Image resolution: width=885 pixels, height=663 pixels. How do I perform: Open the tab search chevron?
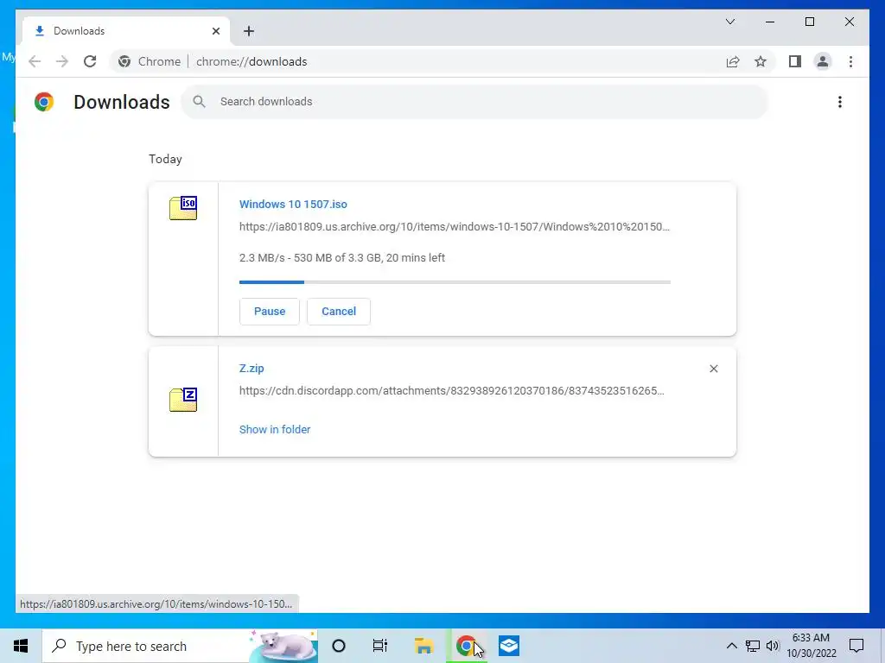click(x=729, y=22)
